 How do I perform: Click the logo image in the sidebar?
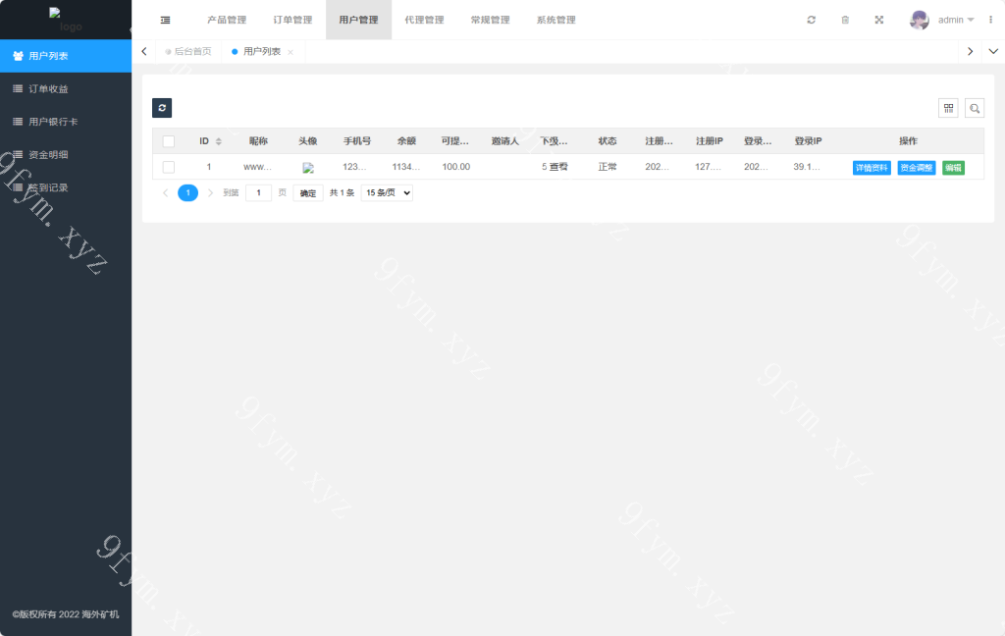click(66, 20)
